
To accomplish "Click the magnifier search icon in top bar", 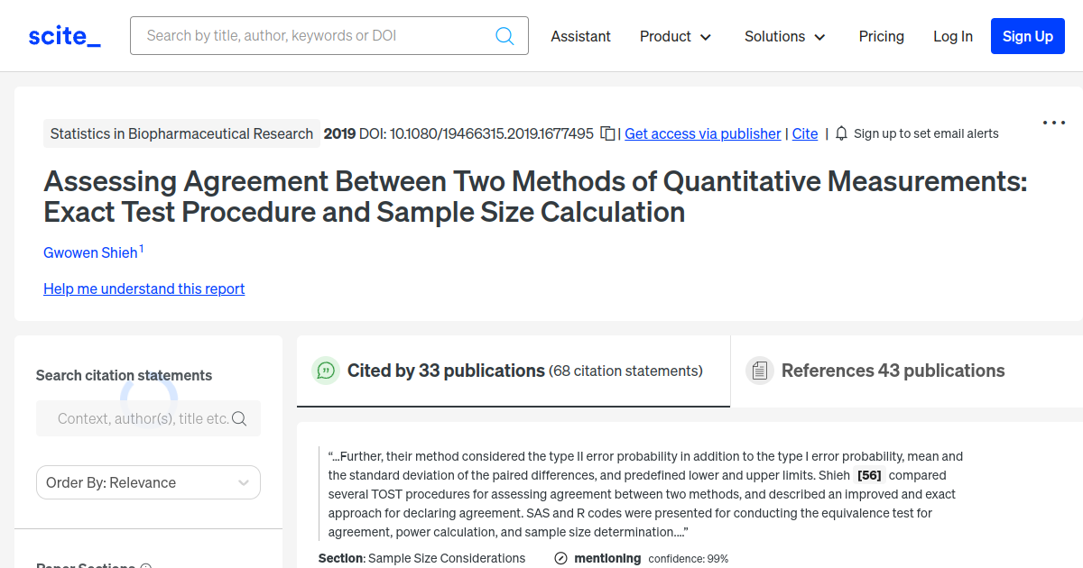I will 504,36.
